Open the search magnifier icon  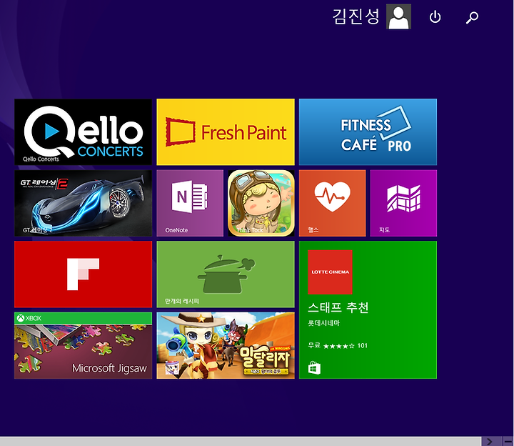click(472, 17)
